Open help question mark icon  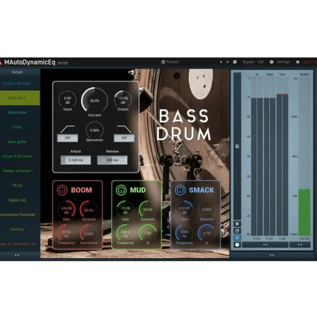[237, 245]
